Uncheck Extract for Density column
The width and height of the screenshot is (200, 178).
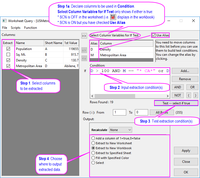(x=8, y=60)
